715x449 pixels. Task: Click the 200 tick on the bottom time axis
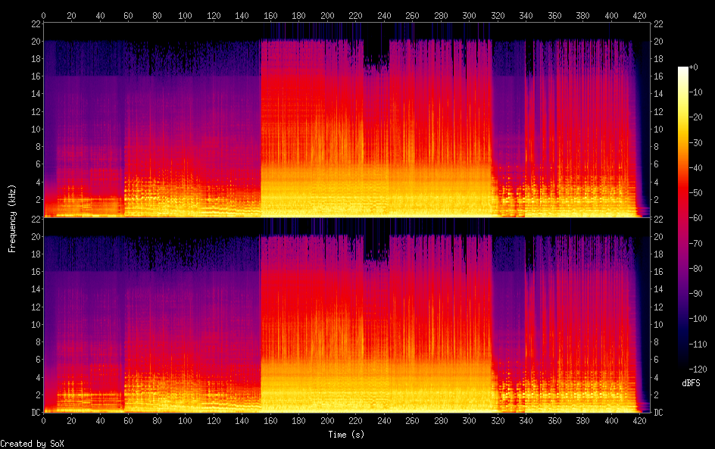pyautogui.click(x=328, y=422)
